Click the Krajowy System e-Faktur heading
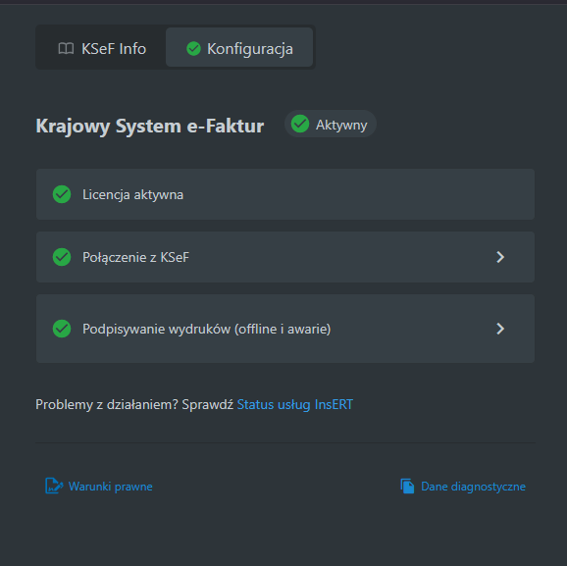This screenshot has width=567, height=566. [x=150, y=126]
